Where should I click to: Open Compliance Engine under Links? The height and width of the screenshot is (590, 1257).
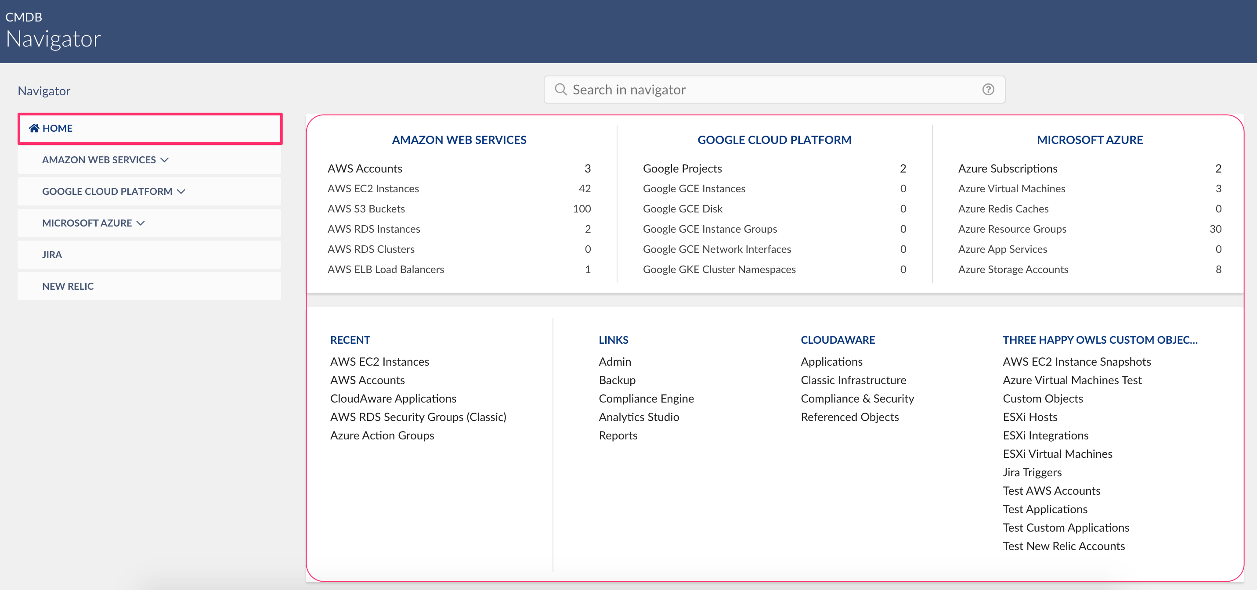click(x=646, y=398)
